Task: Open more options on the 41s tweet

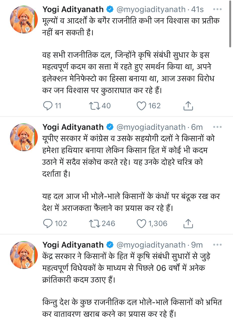Action: point(217,9)
